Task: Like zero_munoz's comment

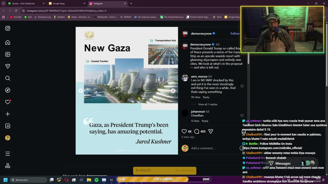Action: pos(242,86)
